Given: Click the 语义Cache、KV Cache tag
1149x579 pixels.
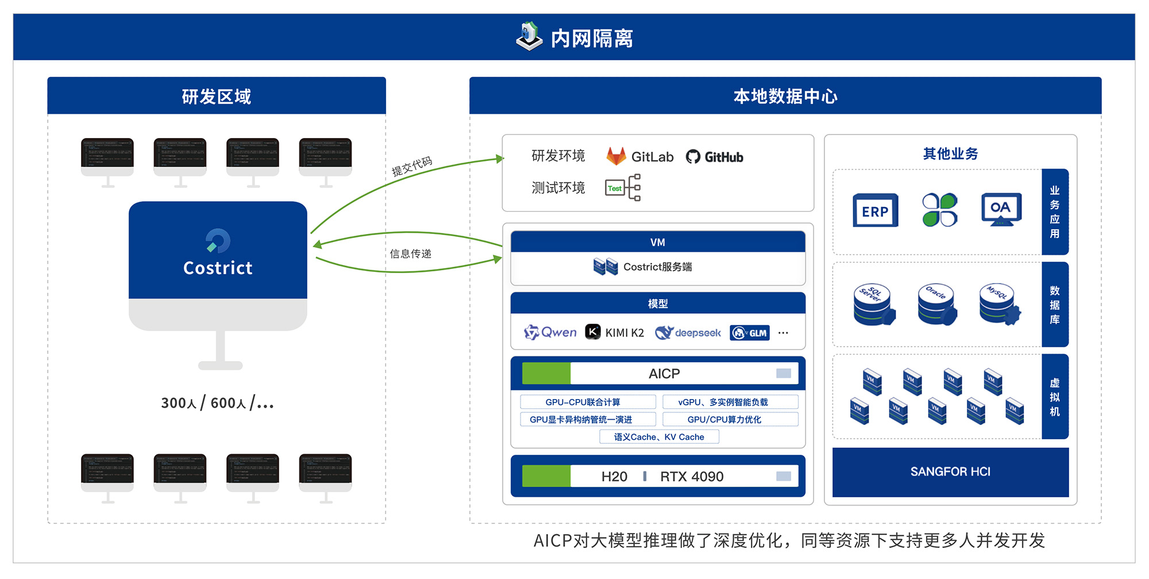Looking at the screenshot, I should [x=658, y=437].
